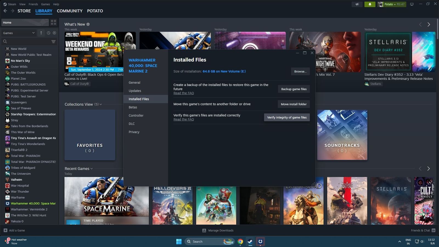Toggle the sort order arrow above the game list
The width and height of the screenshot is (439, 247).
pyautogui.click(x=41, y=33)
